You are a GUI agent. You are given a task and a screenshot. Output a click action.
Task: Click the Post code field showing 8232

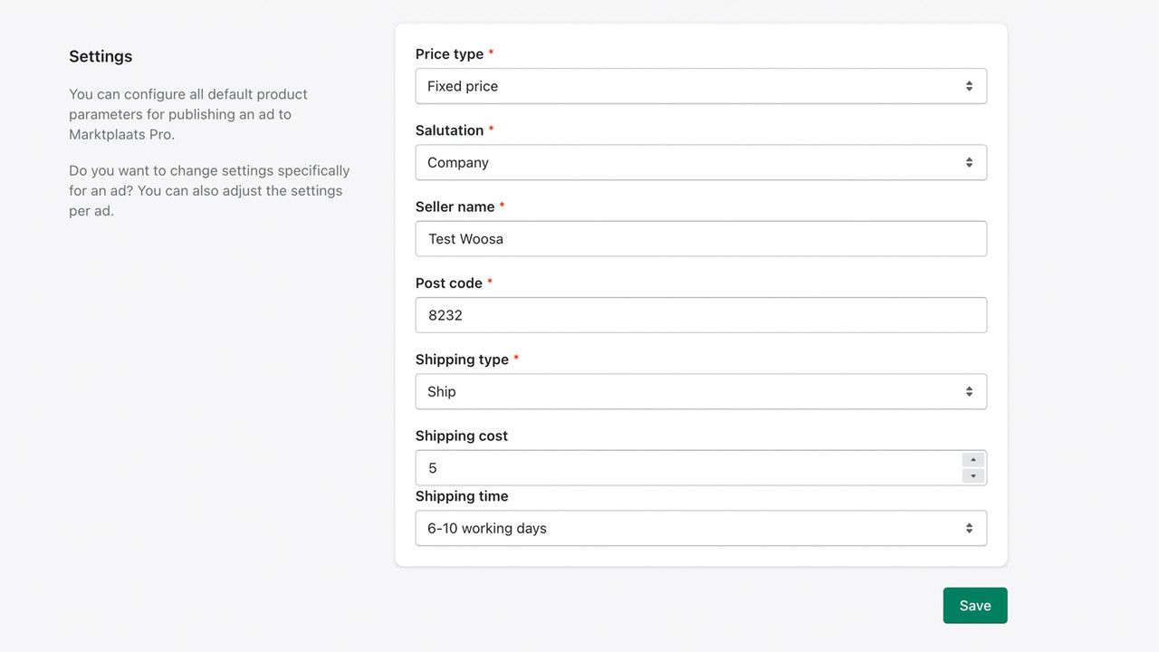(701, 315)
